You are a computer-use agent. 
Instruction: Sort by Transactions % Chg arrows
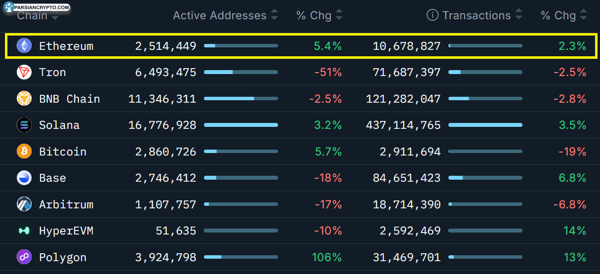tap(583, 15)
